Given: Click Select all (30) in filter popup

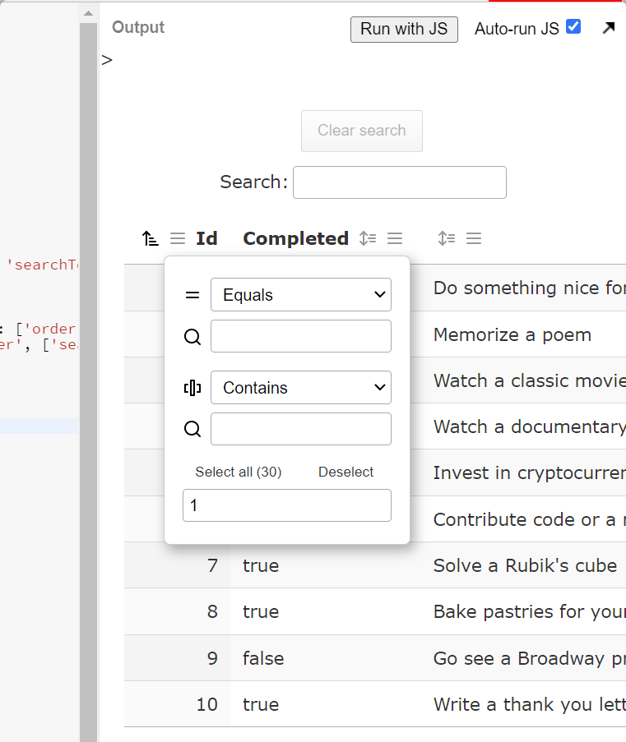Looking at the screenshot, I should pyautogui.click(x=238, y=472).
